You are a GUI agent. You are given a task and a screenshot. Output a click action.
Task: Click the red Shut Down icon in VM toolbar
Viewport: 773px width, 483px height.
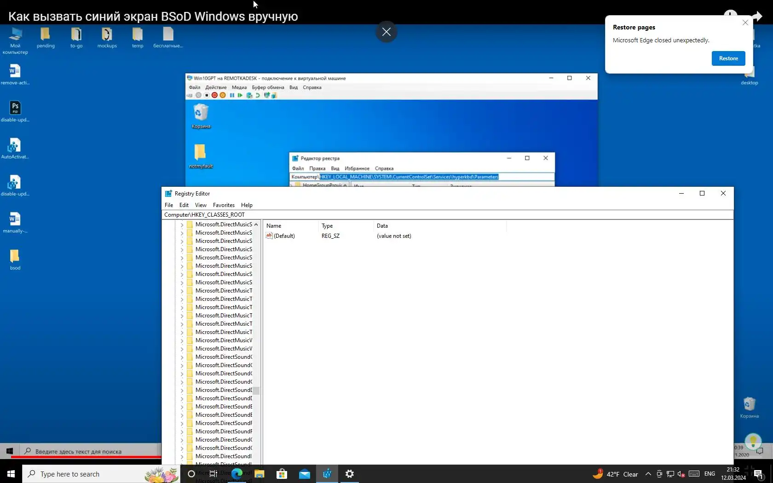(x=214, y=95)
